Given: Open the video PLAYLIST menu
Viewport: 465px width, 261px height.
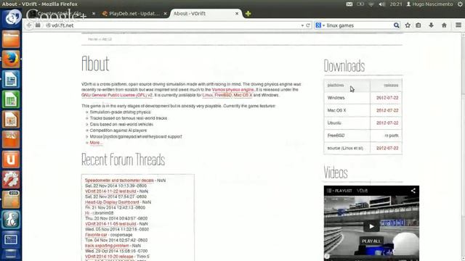Looking at the screenshot, I should 339,191.
